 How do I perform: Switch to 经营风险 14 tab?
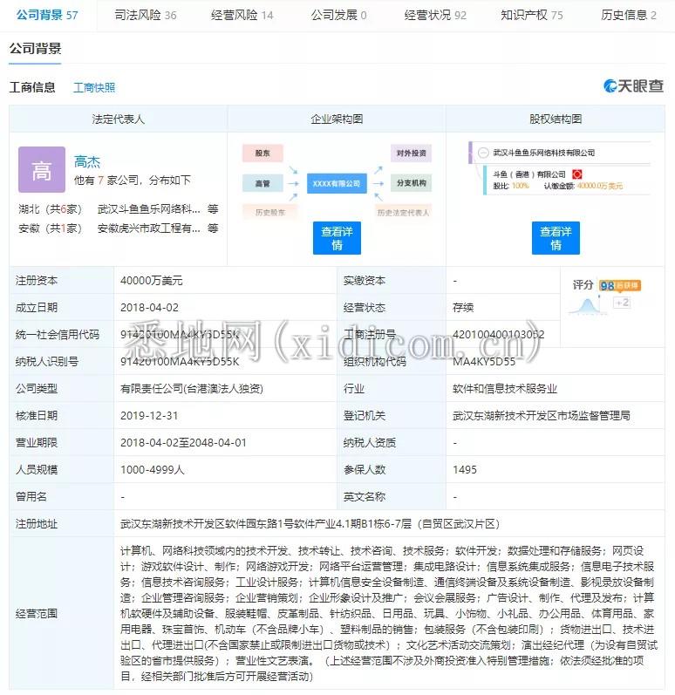242,15
